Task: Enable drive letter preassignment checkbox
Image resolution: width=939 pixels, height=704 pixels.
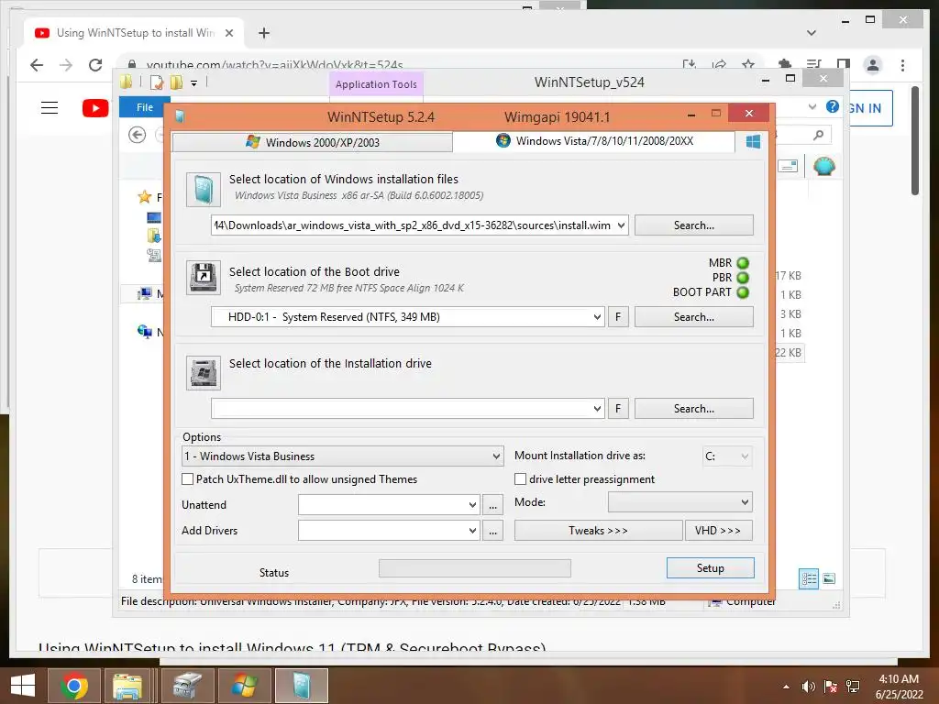Action: click(x=521, y=478)
